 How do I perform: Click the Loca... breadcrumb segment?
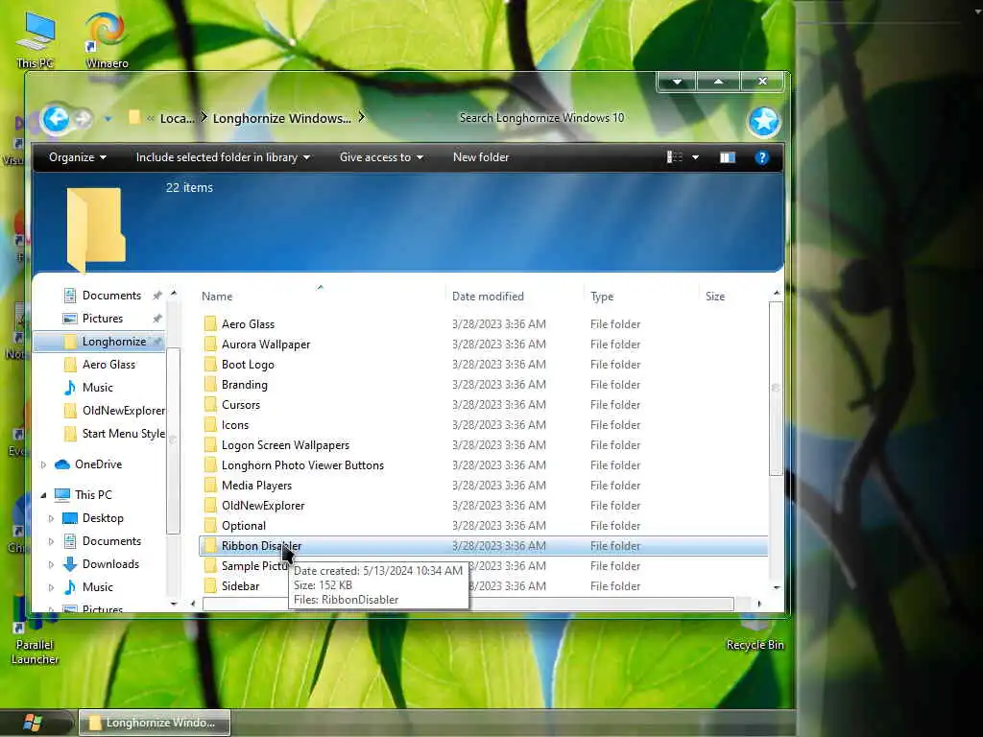pos(178,118)
